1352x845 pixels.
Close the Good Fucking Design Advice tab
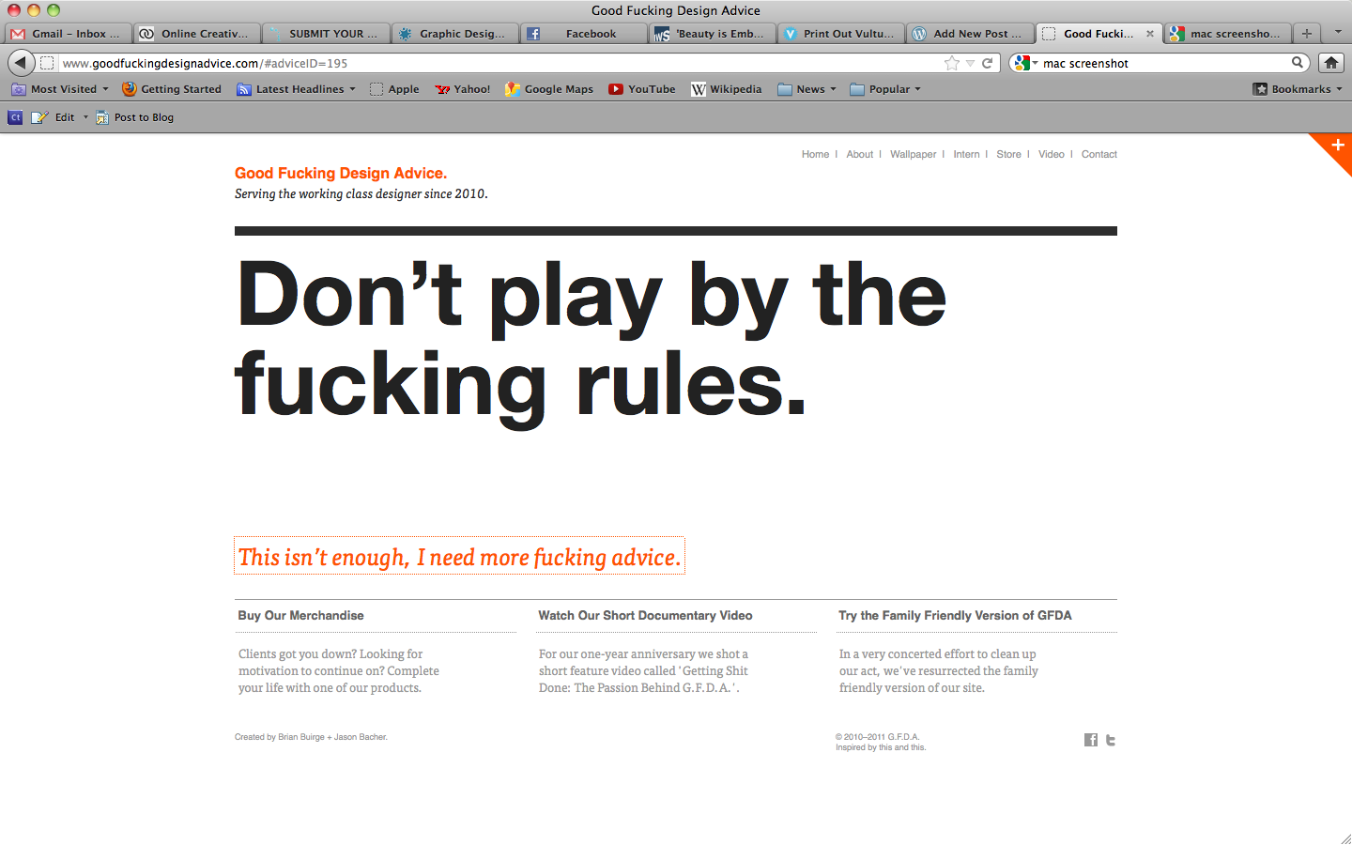1150,33
